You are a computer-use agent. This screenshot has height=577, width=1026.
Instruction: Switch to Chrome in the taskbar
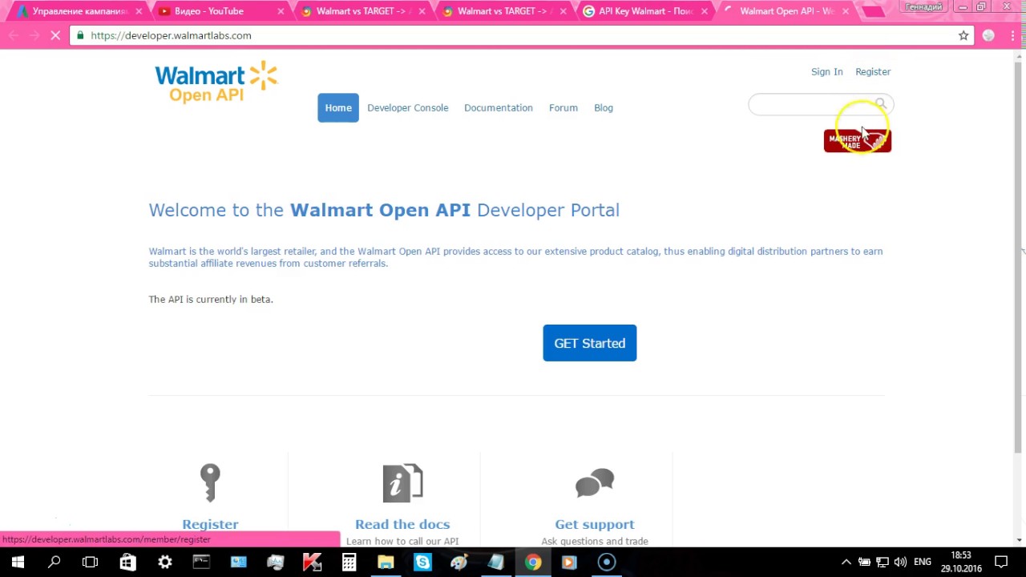533,562
